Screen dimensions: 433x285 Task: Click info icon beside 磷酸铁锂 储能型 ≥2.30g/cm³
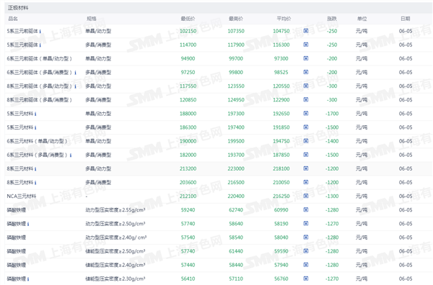tap(28, 279)
